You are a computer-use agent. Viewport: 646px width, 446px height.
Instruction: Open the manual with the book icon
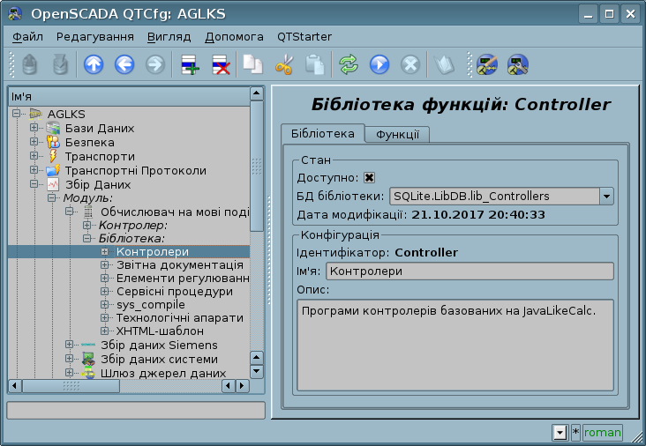(444, 64)
